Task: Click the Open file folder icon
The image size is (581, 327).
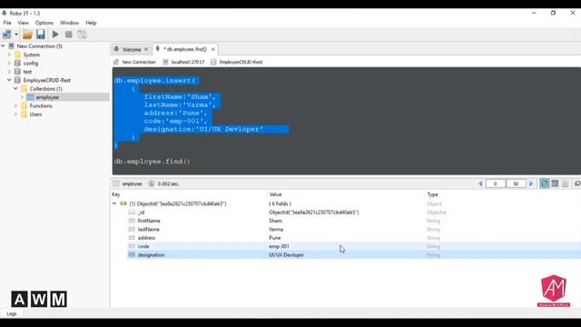Action: click(x=27, y=35)
